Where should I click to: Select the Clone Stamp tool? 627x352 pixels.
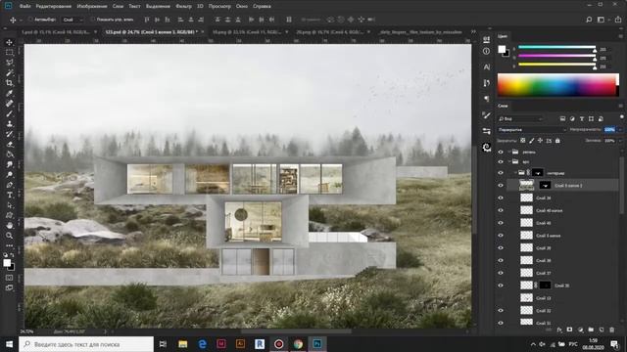(x=9, y=124)
